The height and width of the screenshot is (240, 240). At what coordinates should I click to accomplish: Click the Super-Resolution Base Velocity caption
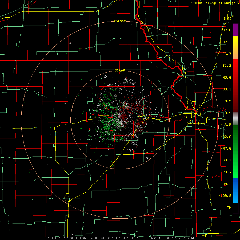121,238
